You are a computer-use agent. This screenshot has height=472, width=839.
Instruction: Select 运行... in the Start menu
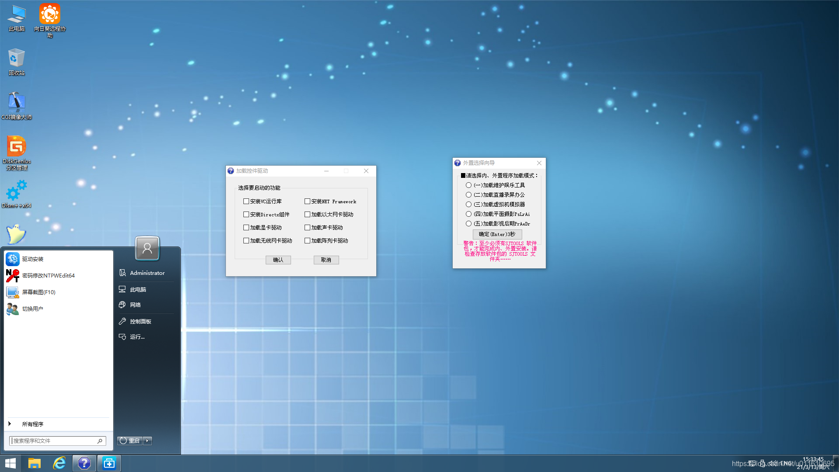pyautogui.click(x=137, y=337)
